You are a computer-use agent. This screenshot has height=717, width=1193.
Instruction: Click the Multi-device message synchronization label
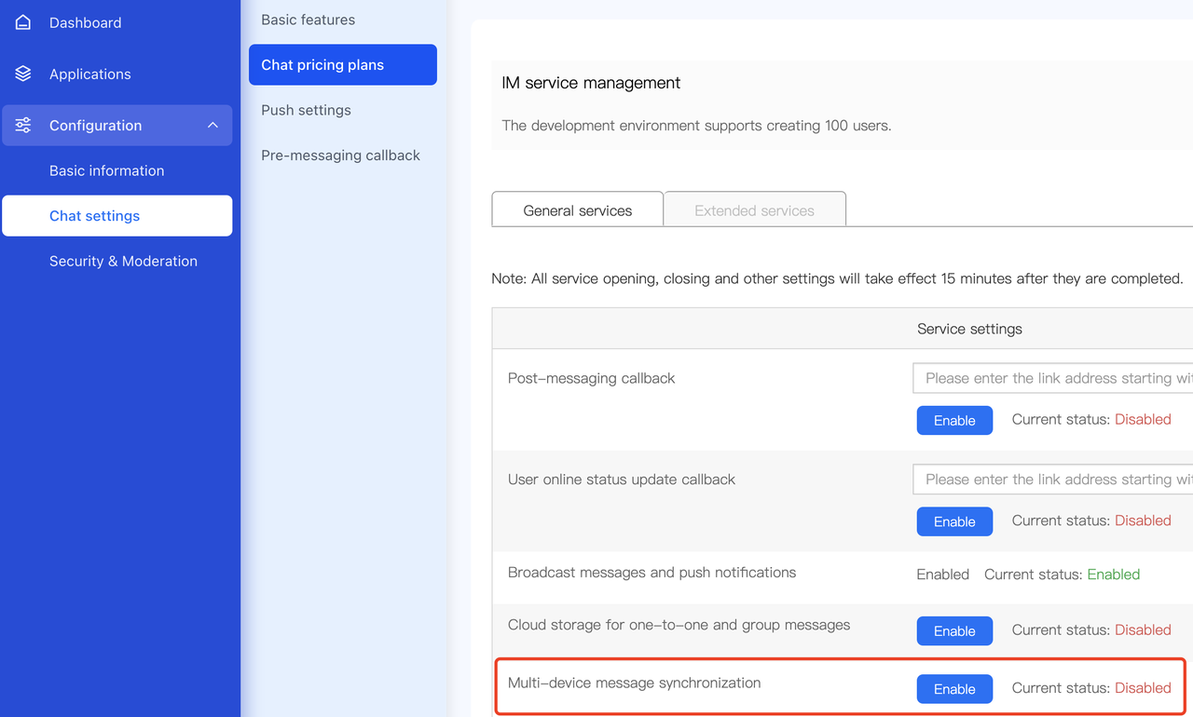tap(634, 683)
